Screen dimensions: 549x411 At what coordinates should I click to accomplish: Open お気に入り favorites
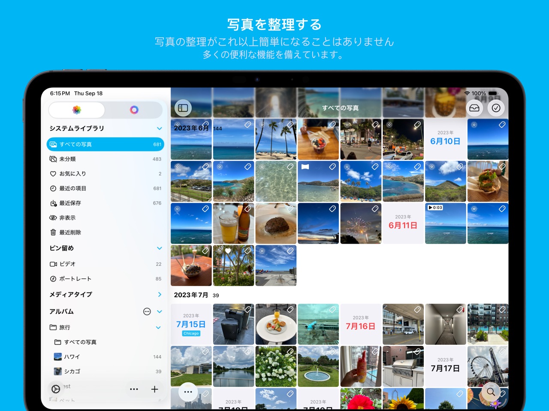click(106, 173)
